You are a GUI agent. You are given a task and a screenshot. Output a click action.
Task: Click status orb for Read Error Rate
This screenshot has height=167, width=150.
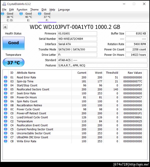pyautogui.click(x=5, y=77)
